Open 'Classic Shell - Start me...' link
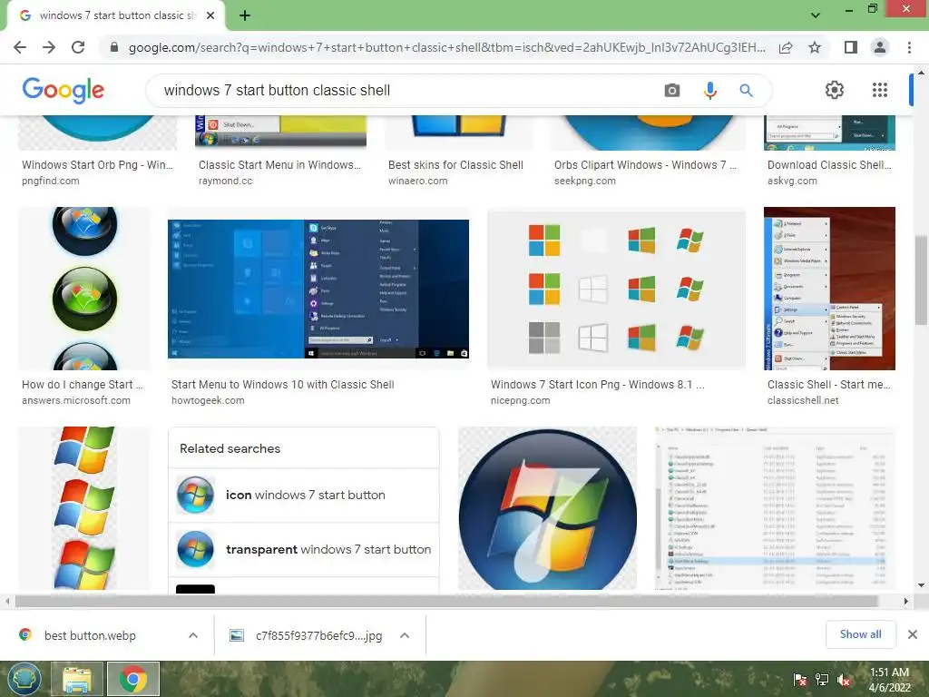Screen dimensions: 929x697 (x=829, y=384)
